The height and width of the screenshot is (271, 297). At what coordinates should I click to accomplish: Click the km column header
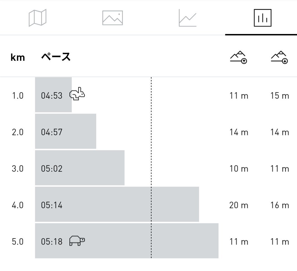tap(18, 57)
